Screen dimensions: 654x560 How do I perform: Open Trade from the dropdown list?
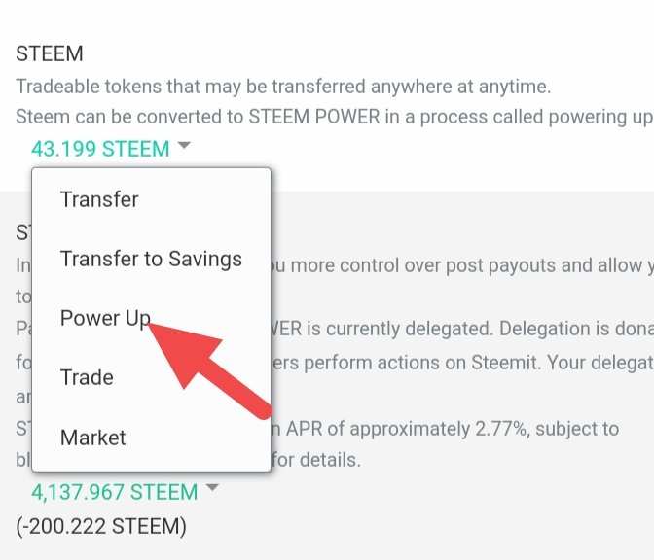[87, 378]
